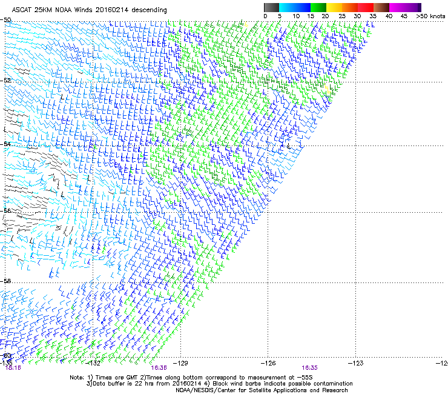Click the legend label '10'
The image size is (448, 394).
tap(296, 16)
